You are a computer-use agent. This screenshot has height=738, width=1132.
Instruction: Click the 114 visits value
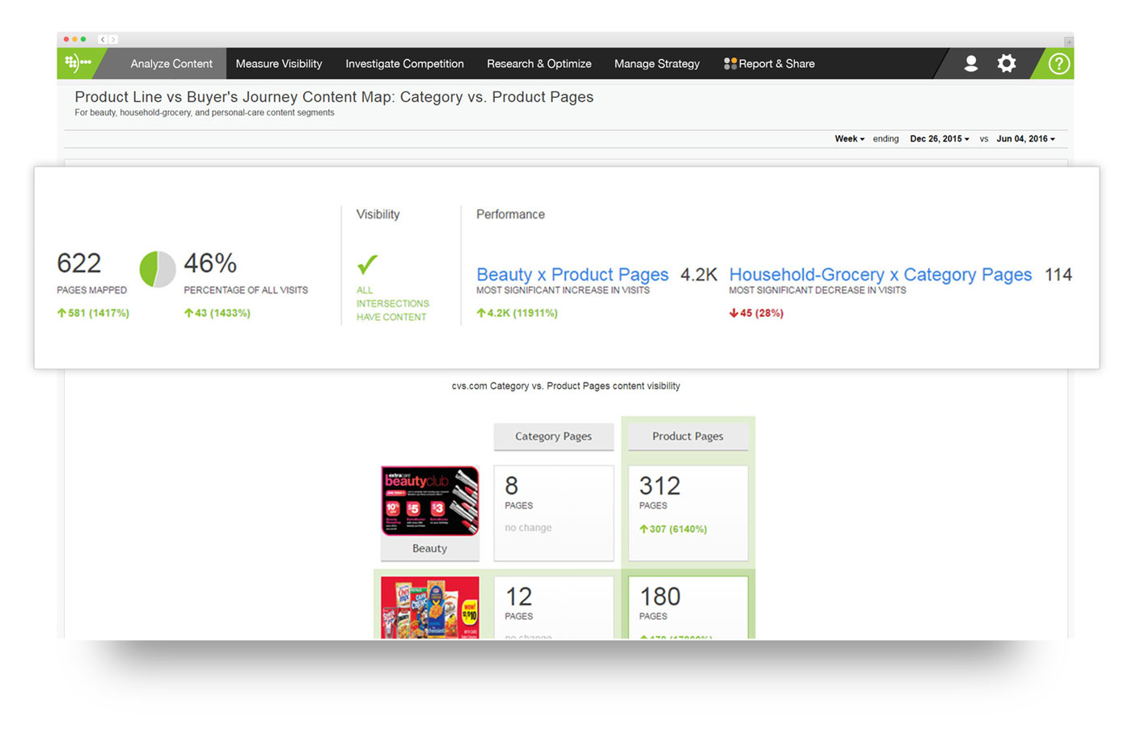coord(1058,275)
